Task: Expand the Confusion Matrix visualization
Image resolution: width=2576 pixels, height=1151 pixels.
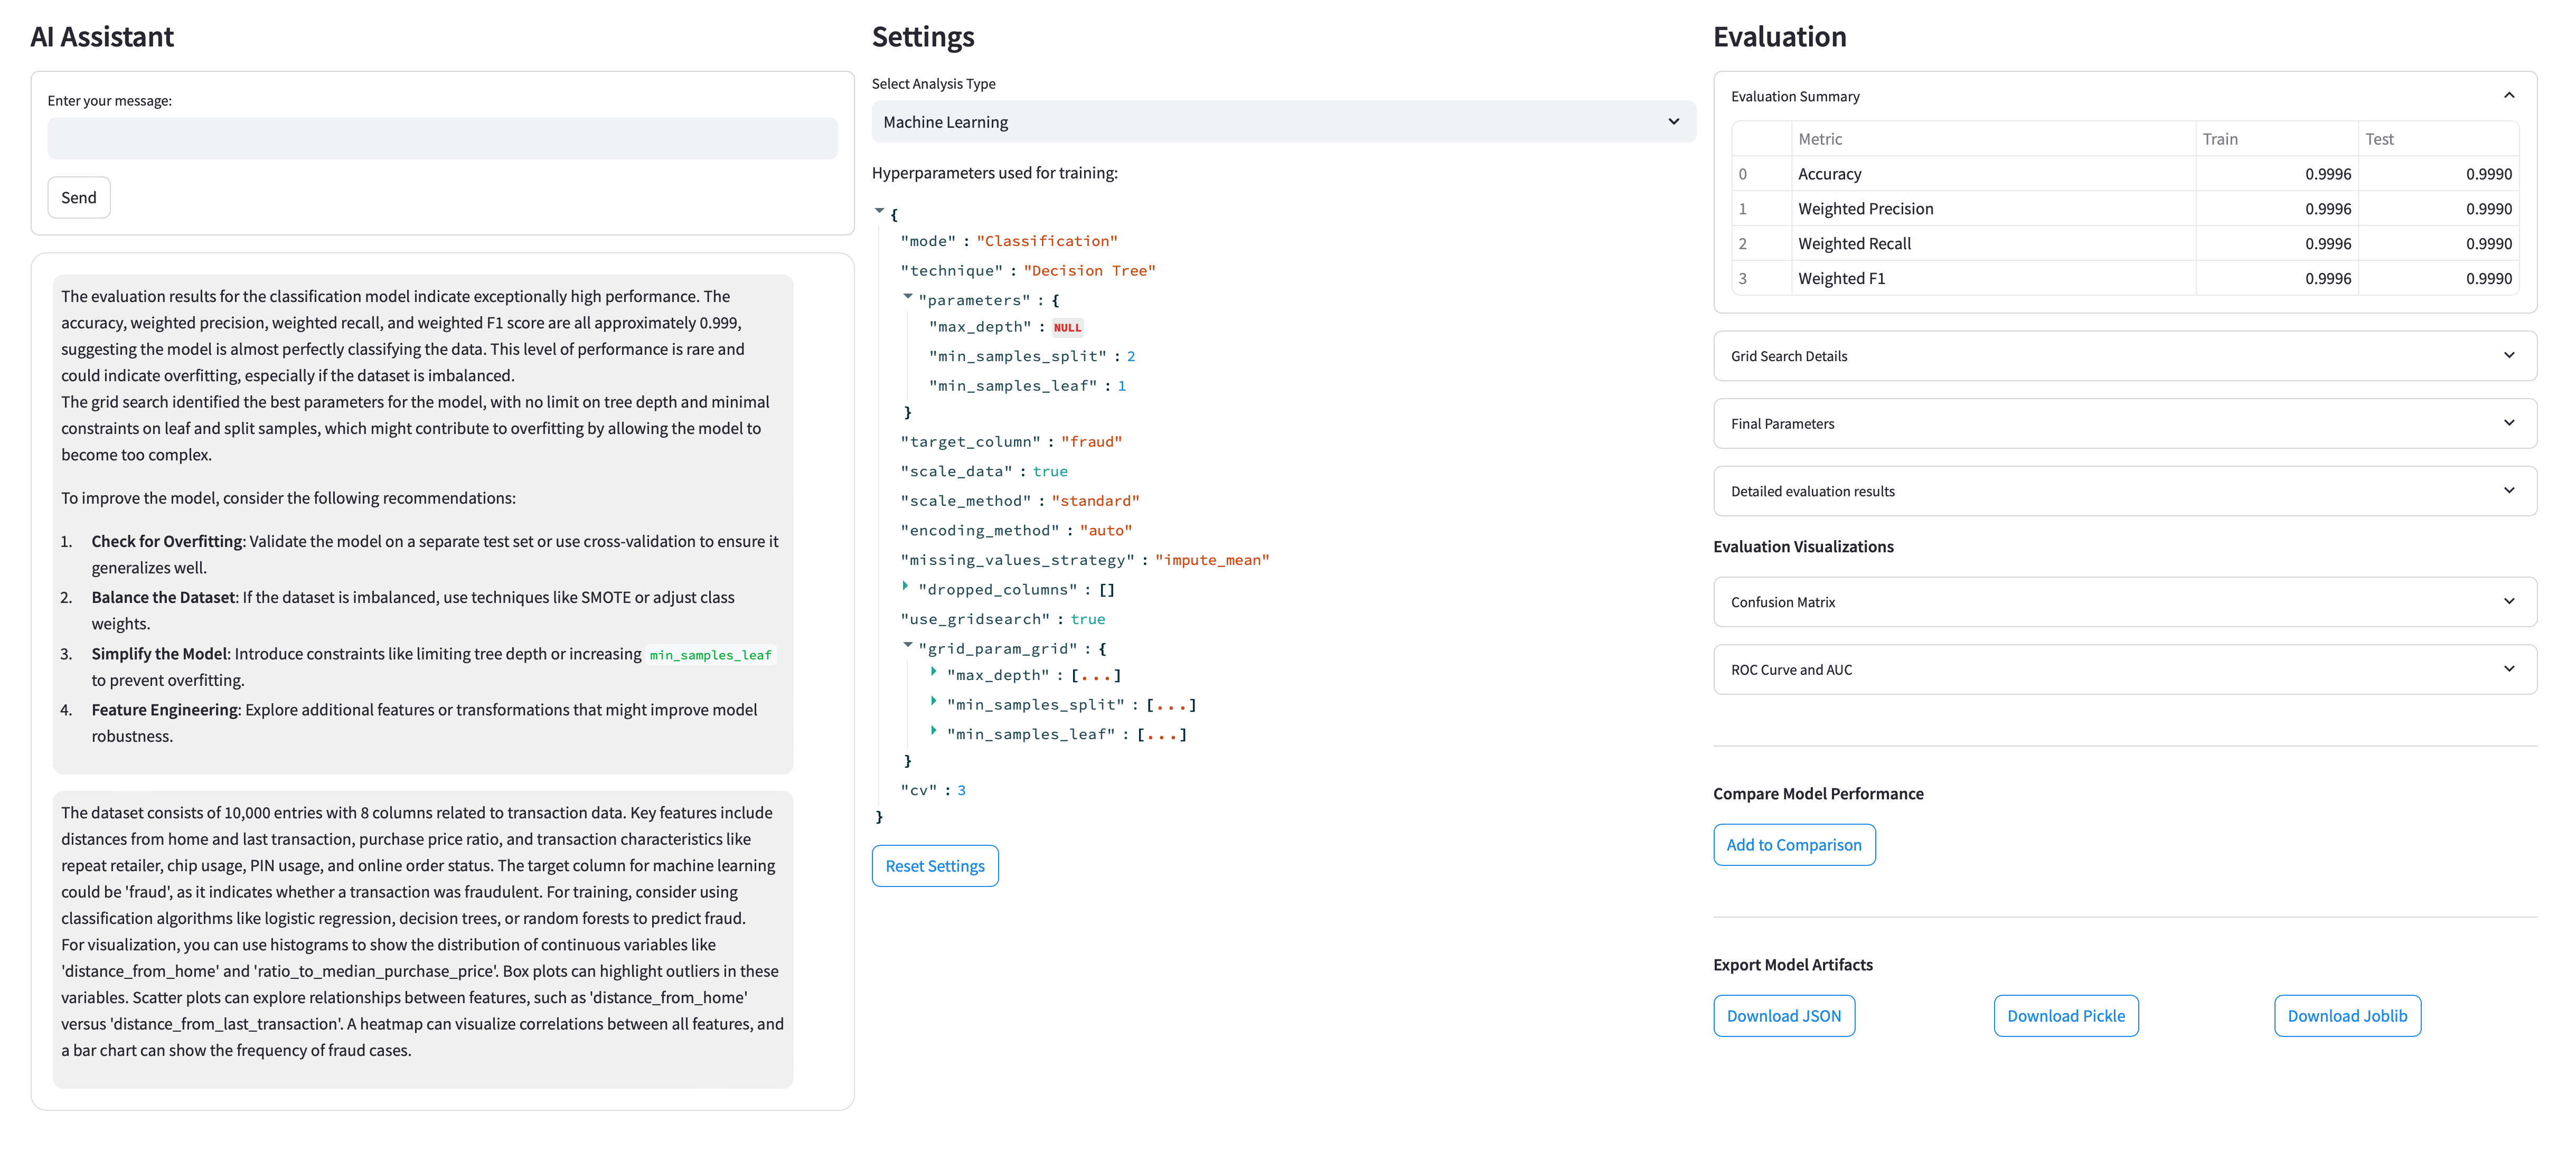Action: tap(2124, 602)
